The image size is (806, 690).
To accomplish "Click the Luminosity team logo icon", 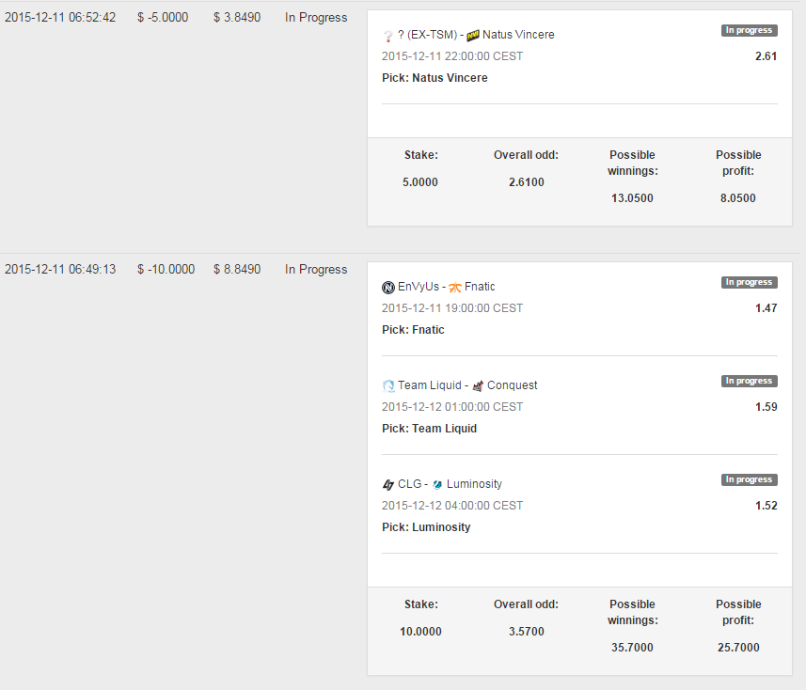I will (437, 484).
